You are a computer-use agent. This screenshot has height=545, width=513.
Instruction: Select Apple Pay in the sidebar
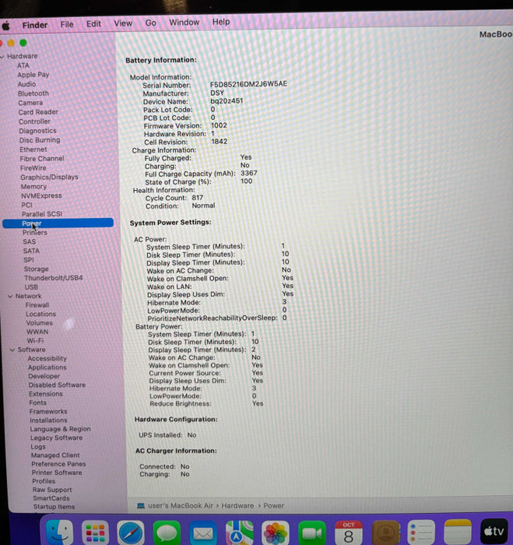click(33, 75)
